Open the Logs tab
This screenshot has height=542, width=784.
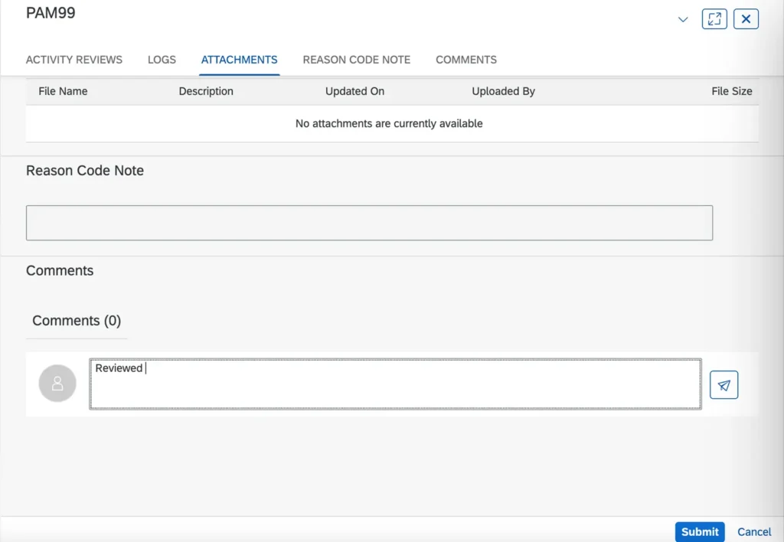pos(162,60)
